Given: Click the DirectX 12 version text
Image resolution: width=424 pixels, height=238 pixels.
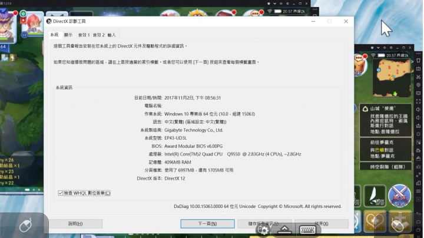Looking at the screenshot, I should [x=175, y=178].
